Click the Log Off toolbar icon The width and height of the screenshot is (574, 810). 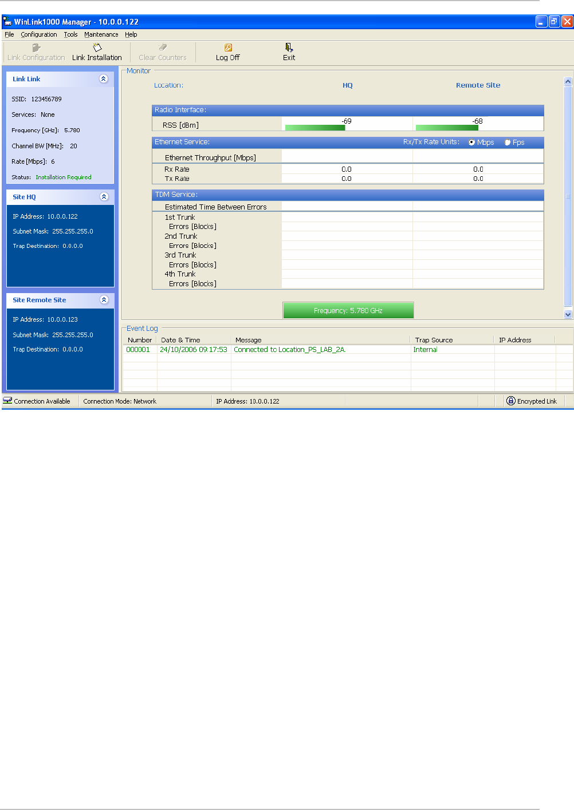pos(228,48)
